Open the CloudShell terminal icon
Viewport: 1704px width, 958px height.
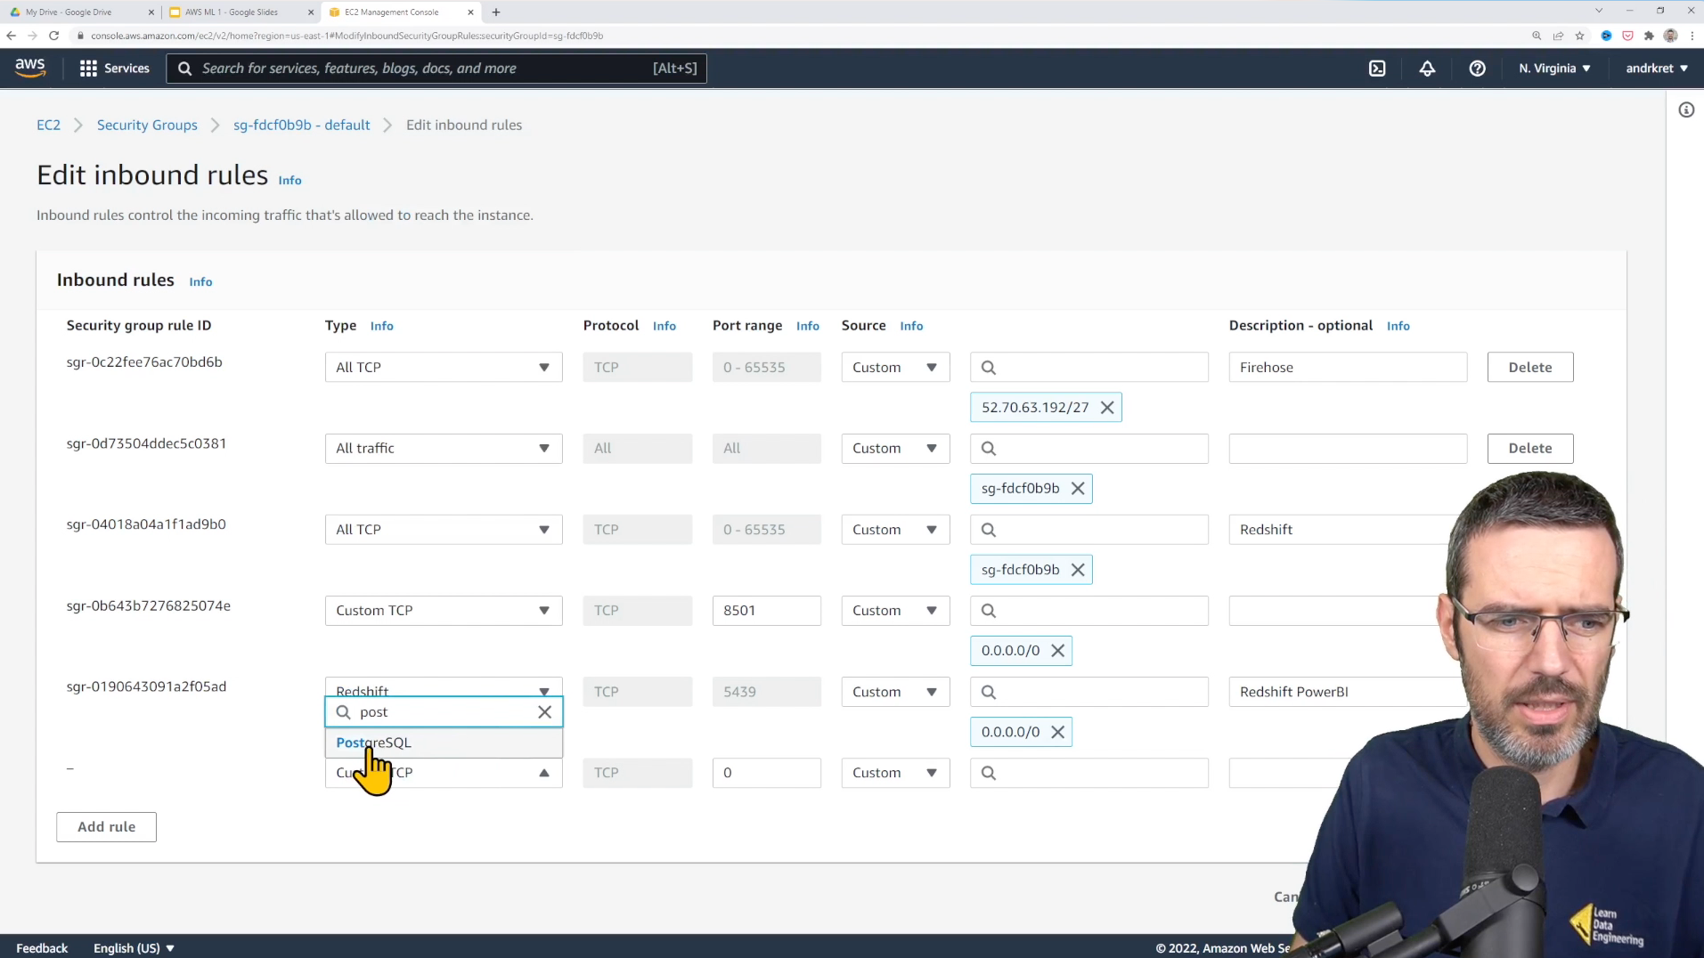[x=1377, y=69]
